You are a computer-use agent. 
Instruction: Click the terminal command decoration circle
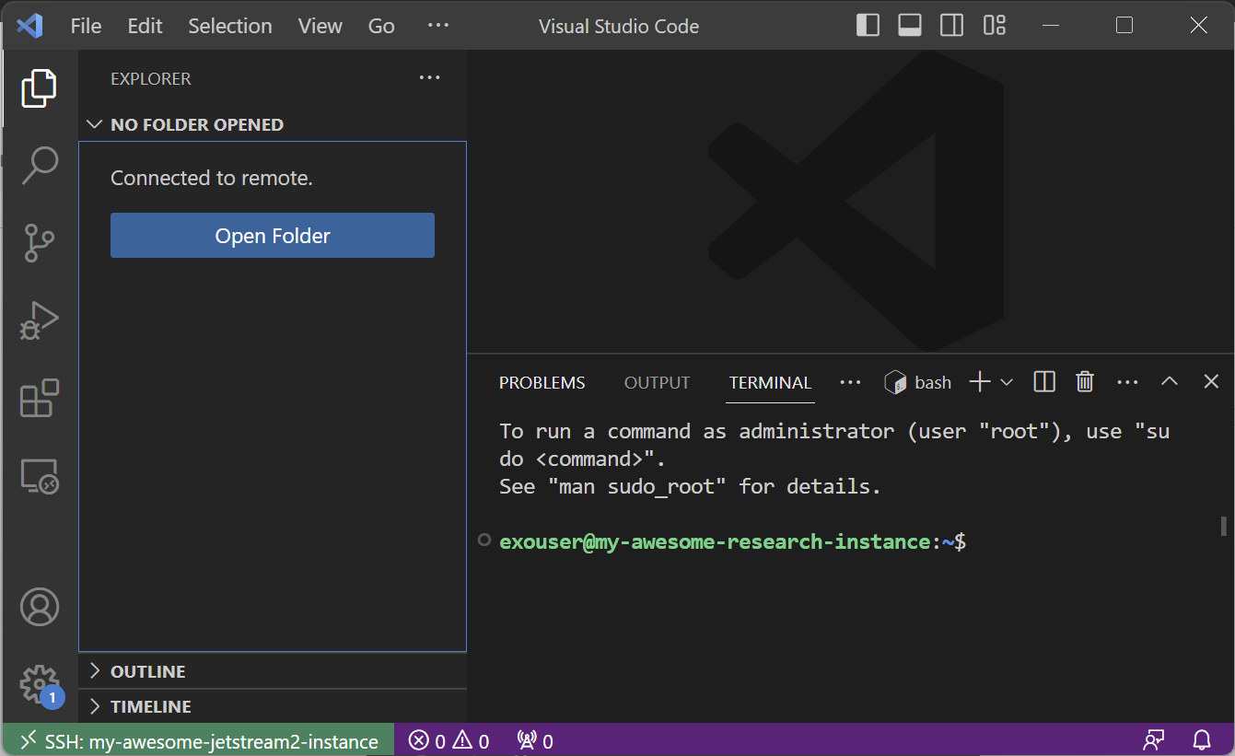tap(484, 541)
